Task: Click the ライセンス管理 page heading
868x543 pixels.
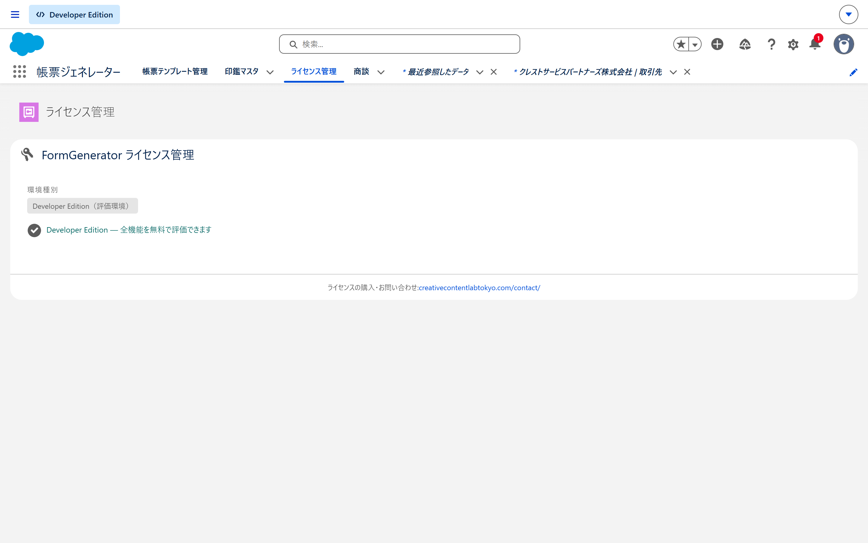Action: click(x=80, y=112)
